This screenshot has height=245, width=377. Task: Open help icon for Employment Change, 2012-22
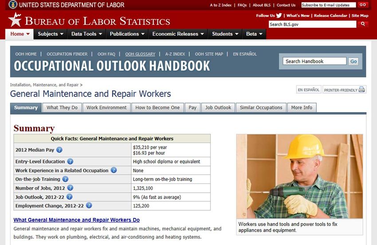pyautogui.click(x=89, y=206)
